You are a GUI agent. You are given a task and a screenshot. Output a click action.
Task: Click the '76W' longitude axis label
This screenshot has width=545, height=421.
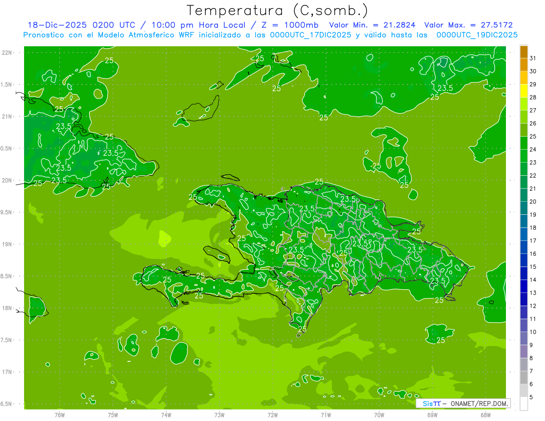pos(59,415)
